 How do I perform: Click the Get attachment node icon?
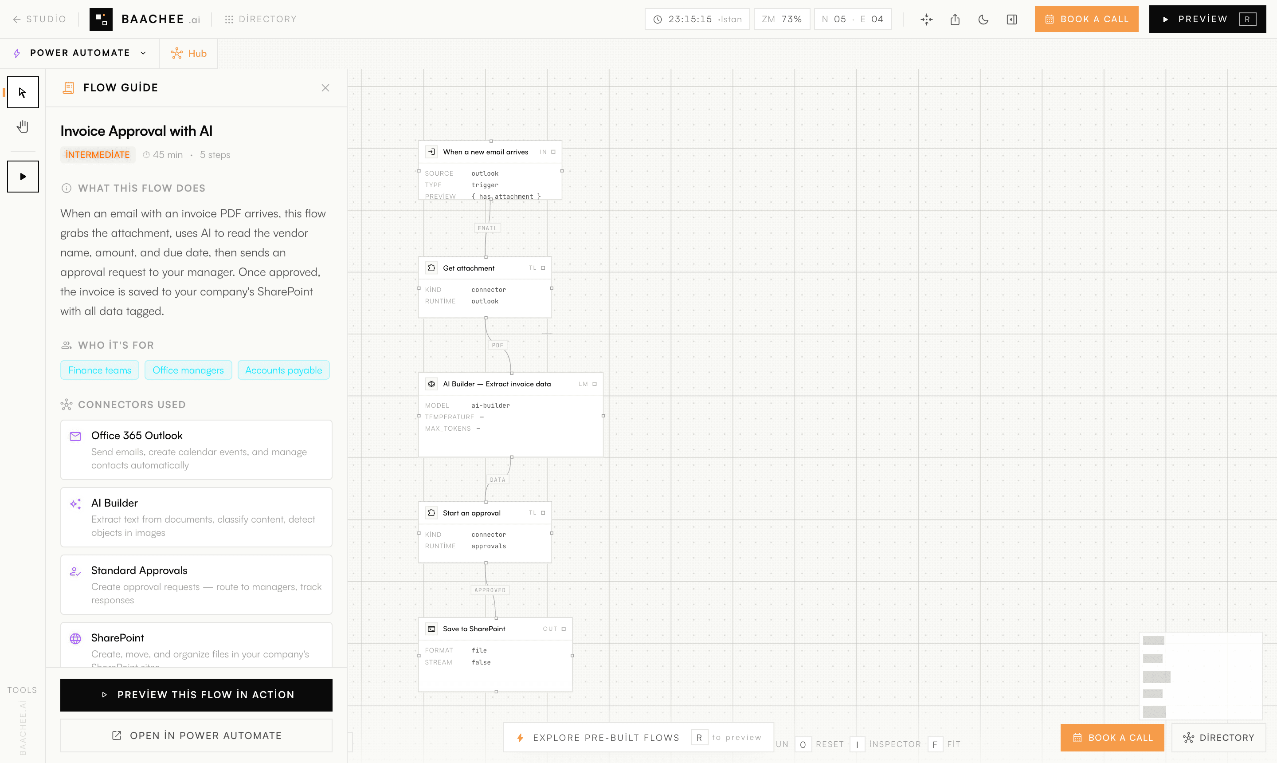(x=432, y=268)
